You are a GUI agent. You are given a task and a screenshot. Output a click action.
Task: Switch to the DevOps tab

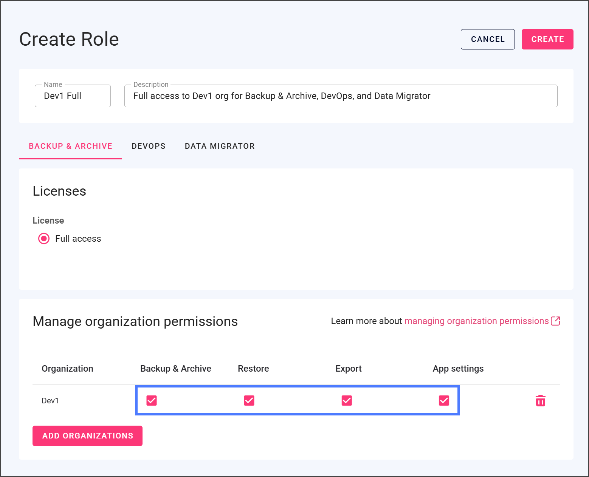click(x=148, y=146)
